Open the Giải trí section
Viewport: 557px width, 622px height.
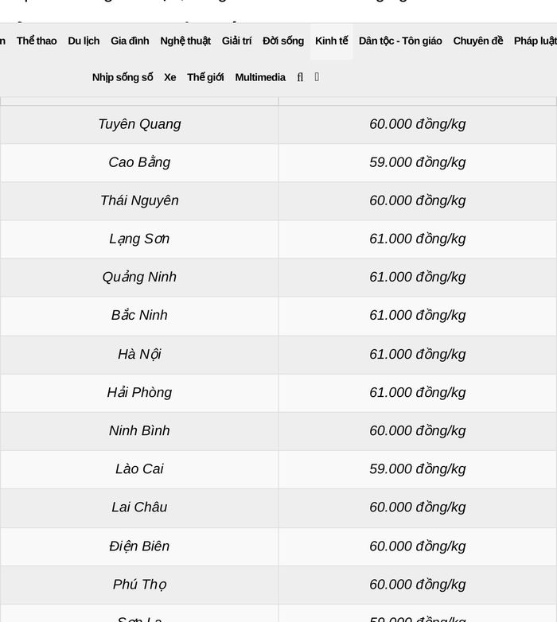coord(236,41)
